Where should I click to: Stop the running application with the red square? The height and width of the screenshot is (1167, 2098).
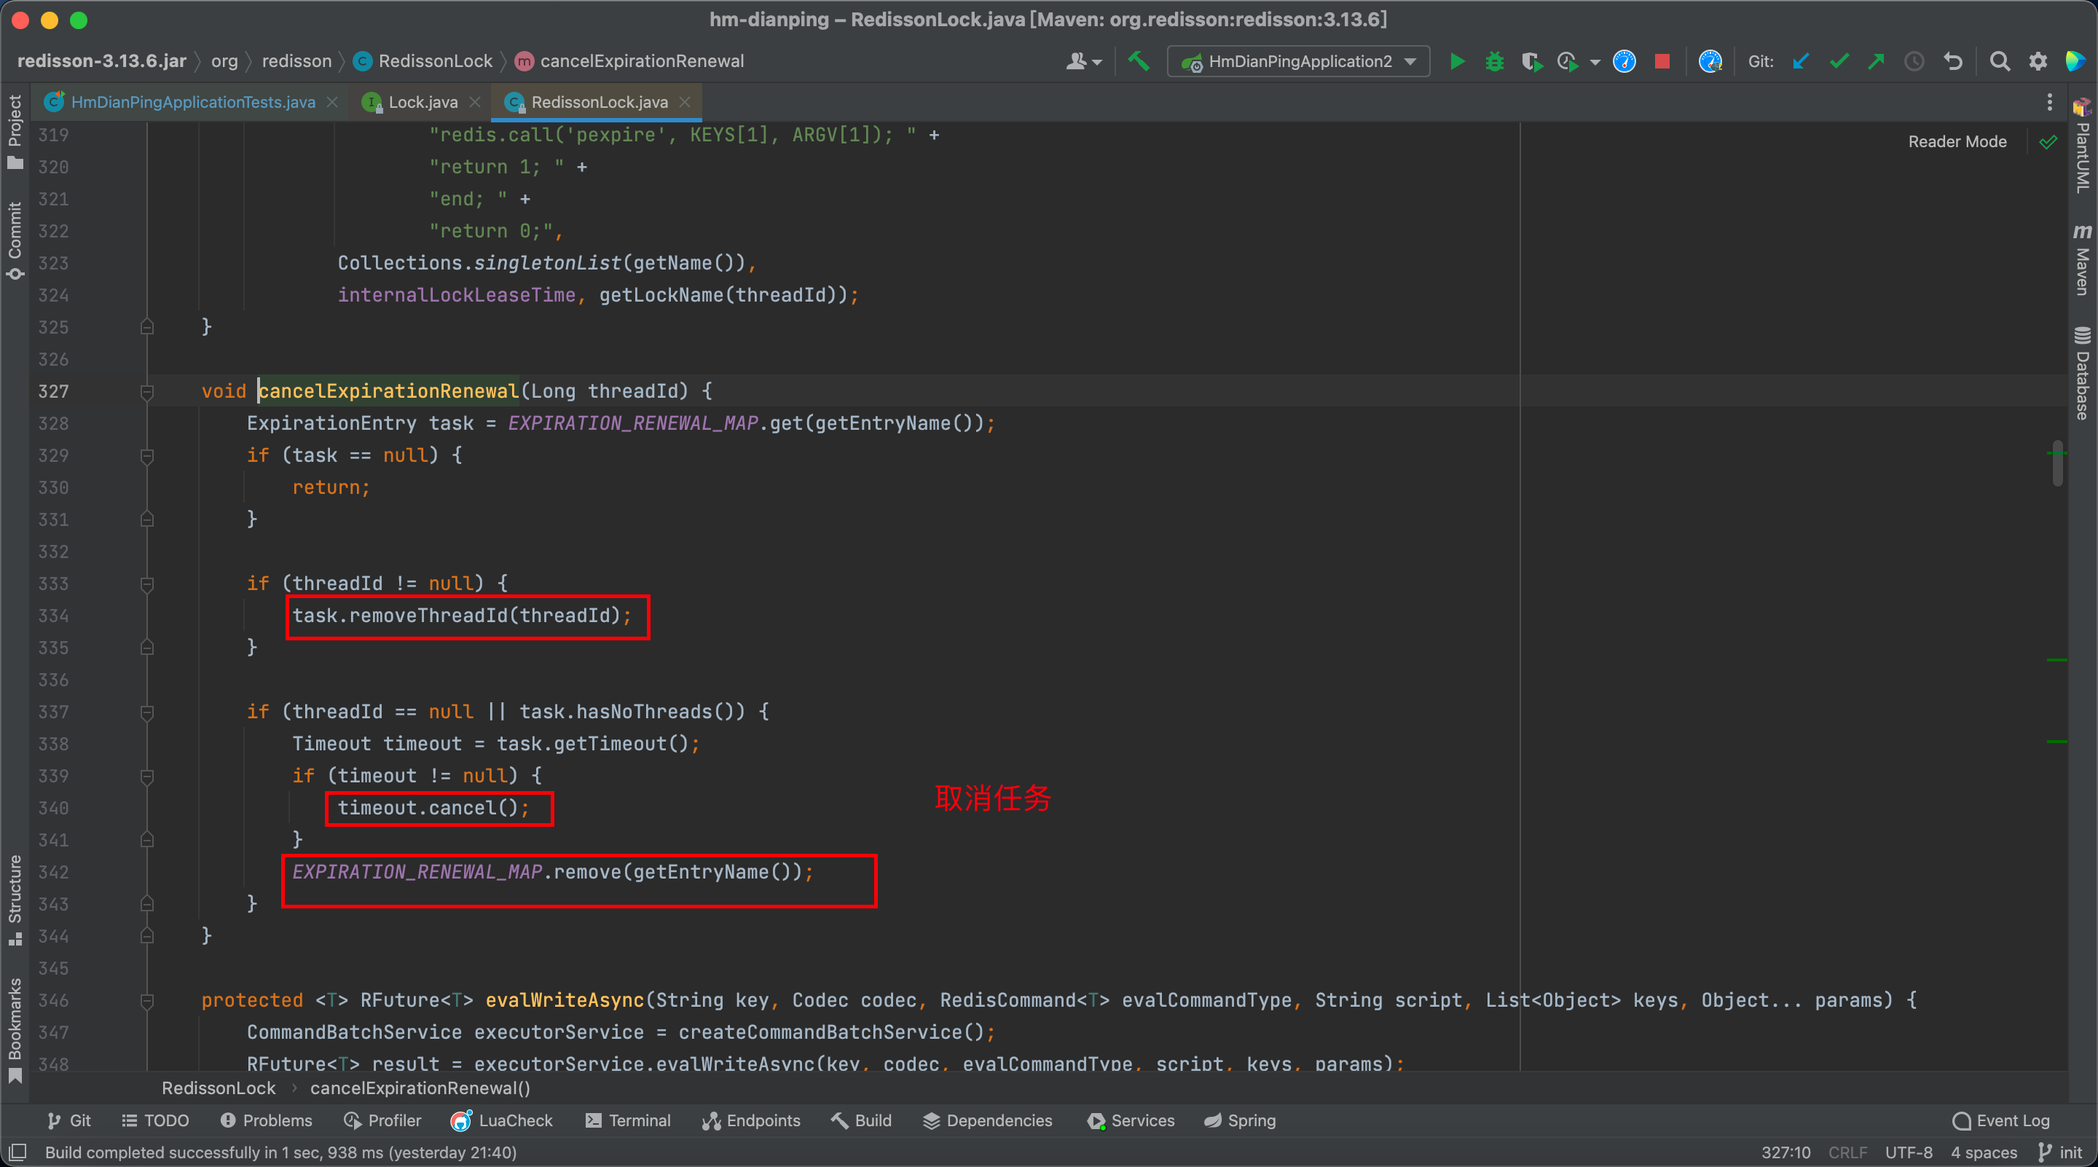tap(1662, 61)
